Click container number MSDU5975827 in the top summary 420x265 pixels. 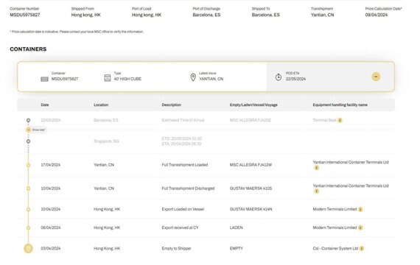[x=24, y=15]
